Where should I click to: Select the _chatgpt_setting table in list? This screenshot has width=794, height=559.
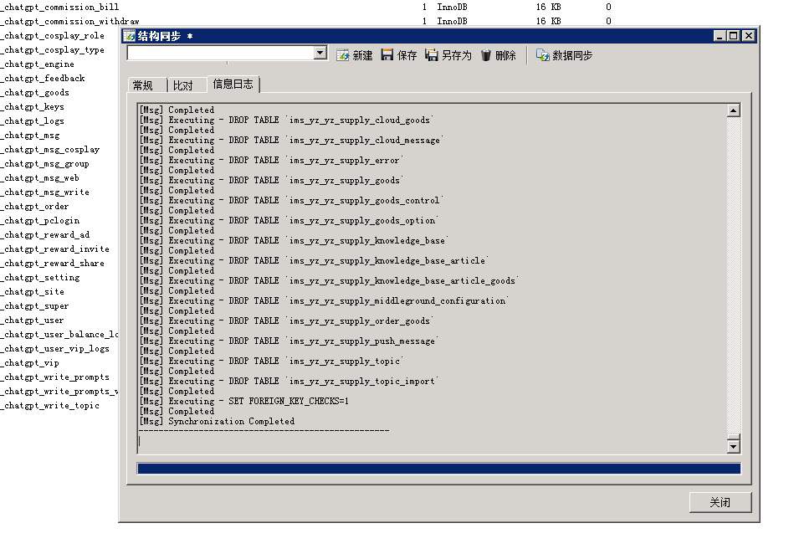40,277
